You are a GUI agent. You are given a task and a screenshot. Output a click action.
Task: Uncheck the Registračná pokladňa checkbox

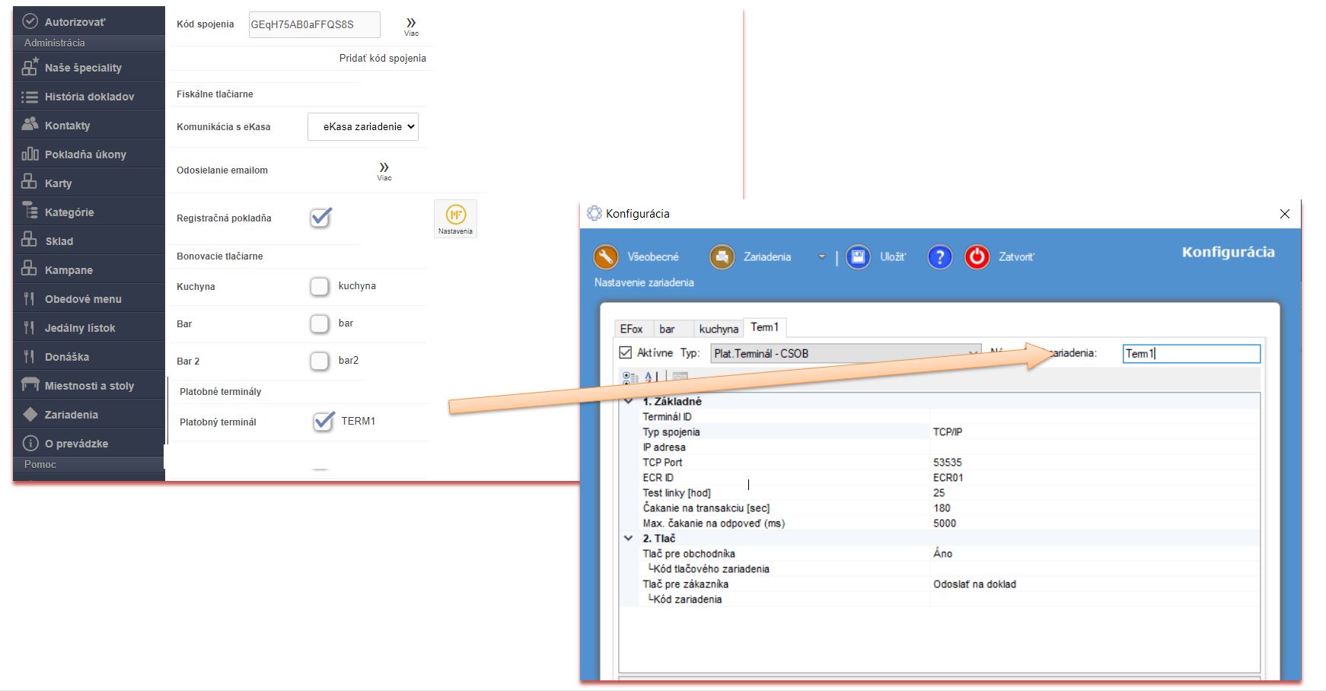320,218
